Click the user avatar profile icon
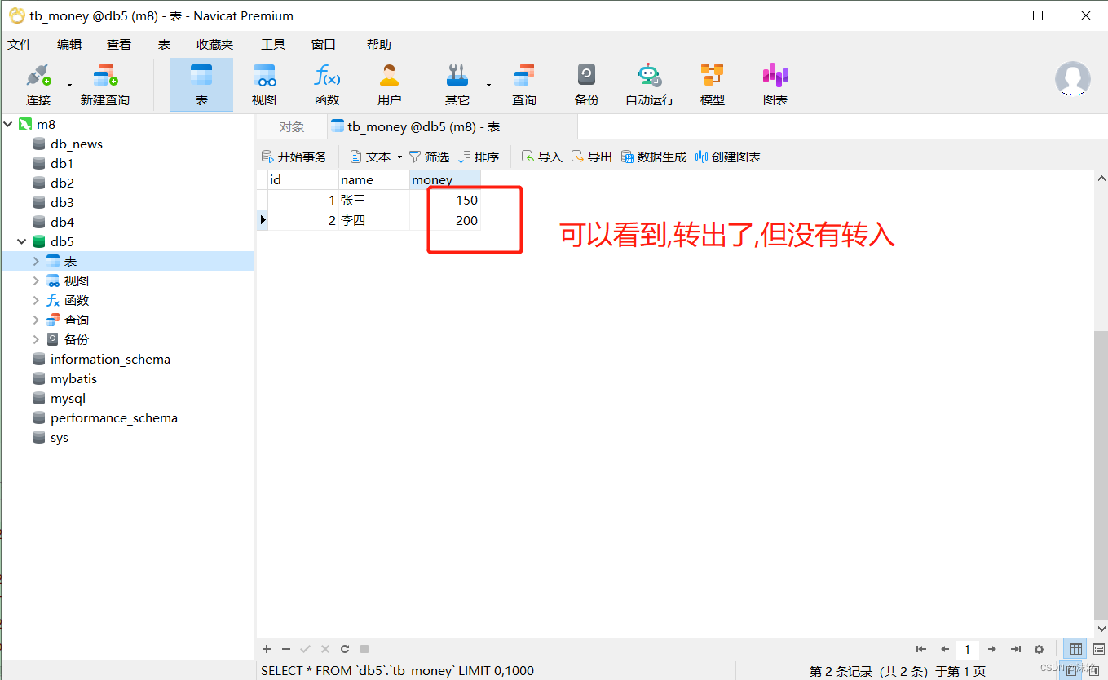 pos(1072,79)
